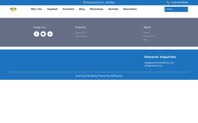Open the YouTube social icon

[x=43, y=34]
